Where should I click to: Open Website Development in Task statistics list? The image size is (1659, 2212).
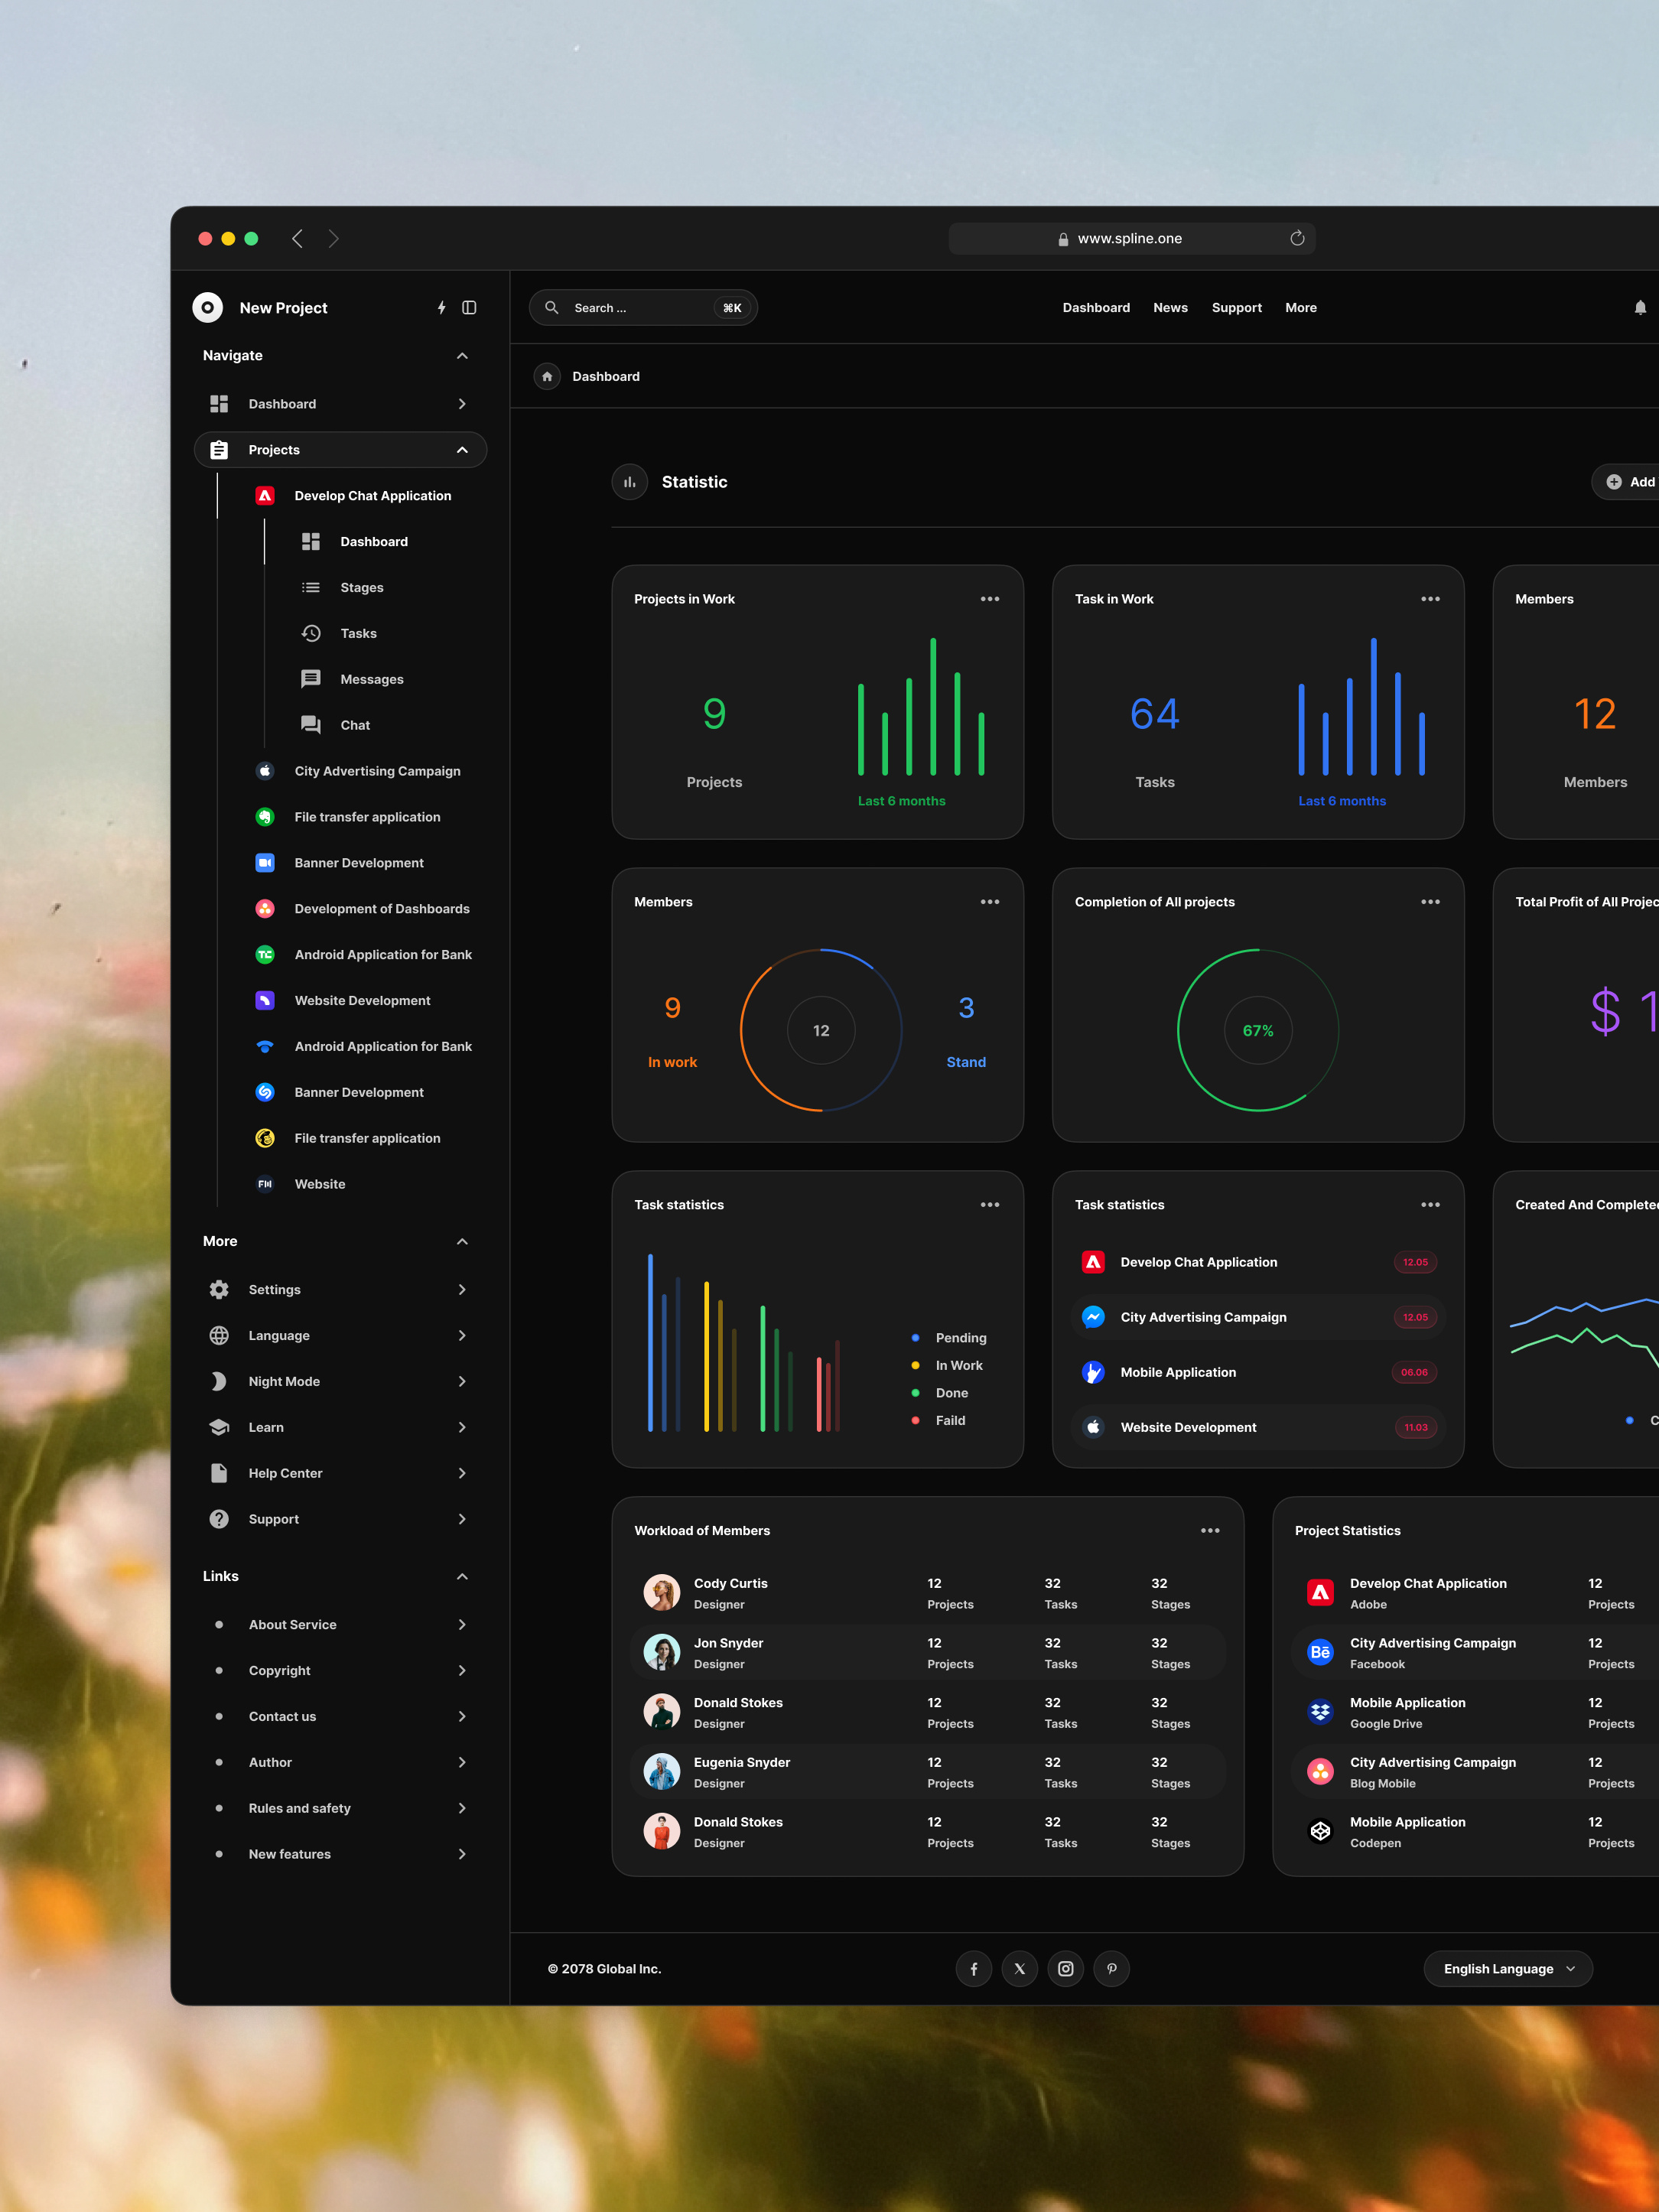[1258, 1428]
